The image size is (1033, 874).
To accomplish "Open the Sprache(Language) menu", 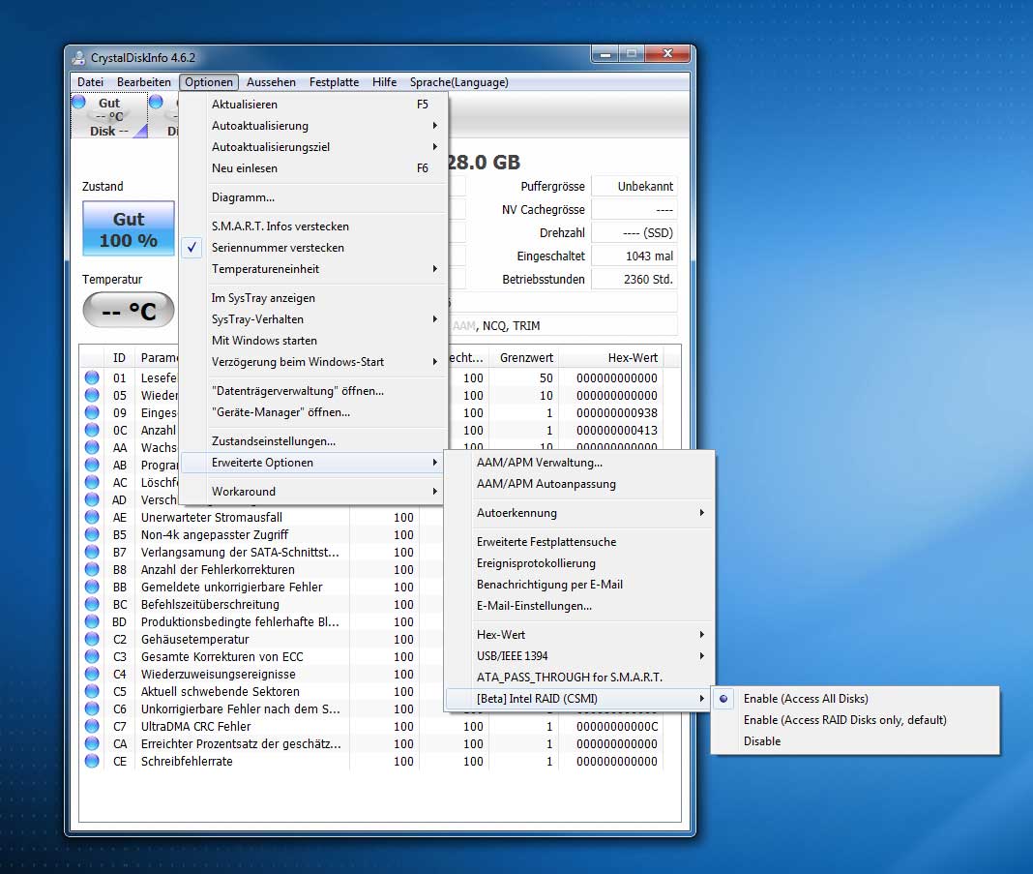I will (x=459, y=81).
